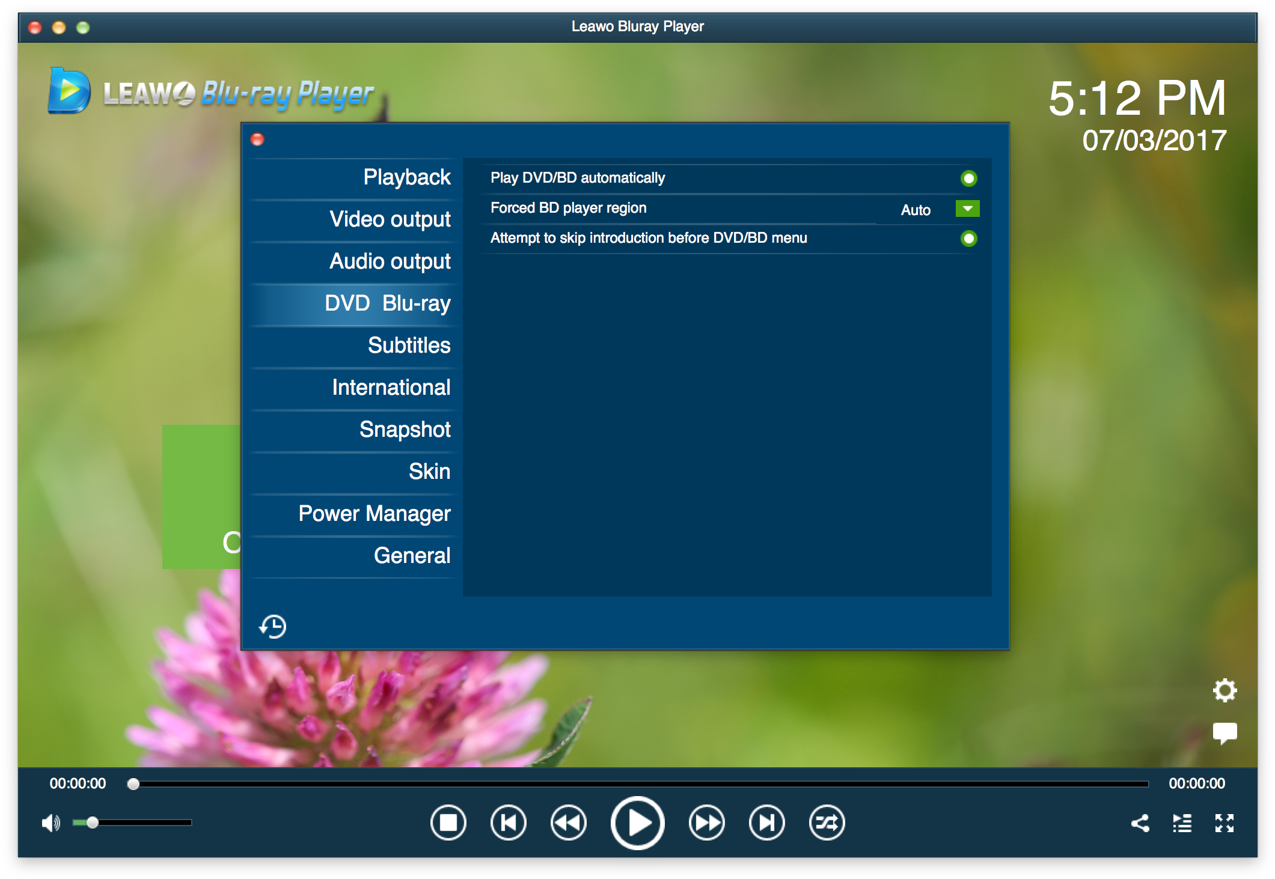1275x879 pixels.
Task: Click the Play button
Action: point(637,823)
